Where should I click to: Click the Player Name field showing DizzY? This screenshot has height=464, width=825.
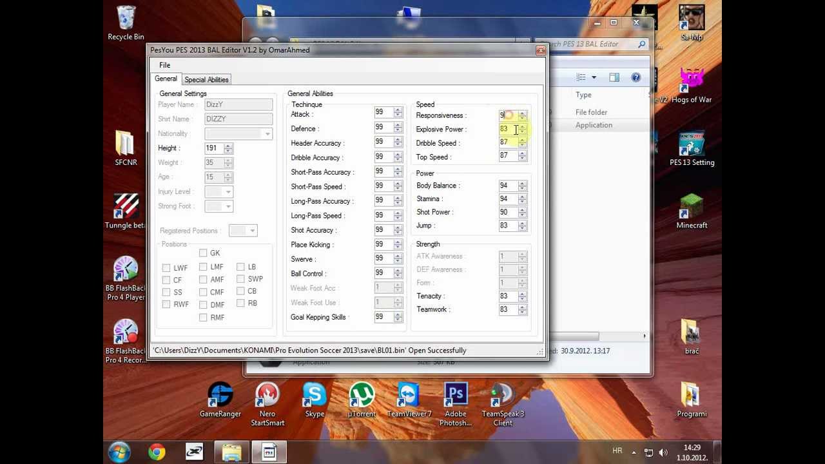point(238,104)
